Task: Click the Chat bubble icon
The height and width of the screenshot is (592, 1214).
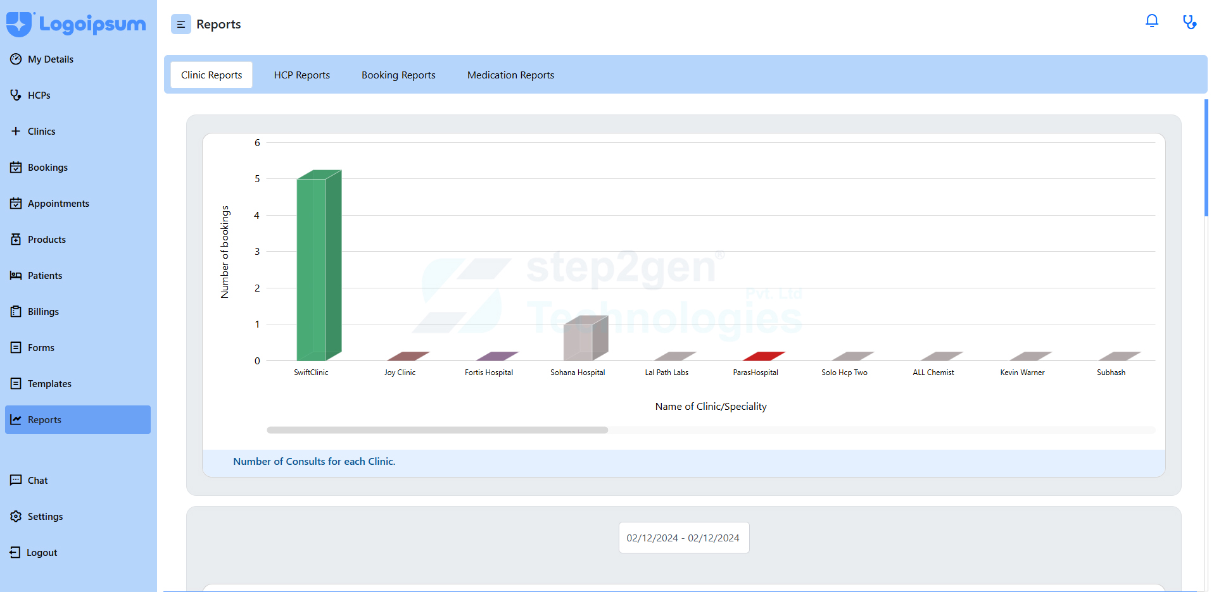Action: [x=16, y=480]
